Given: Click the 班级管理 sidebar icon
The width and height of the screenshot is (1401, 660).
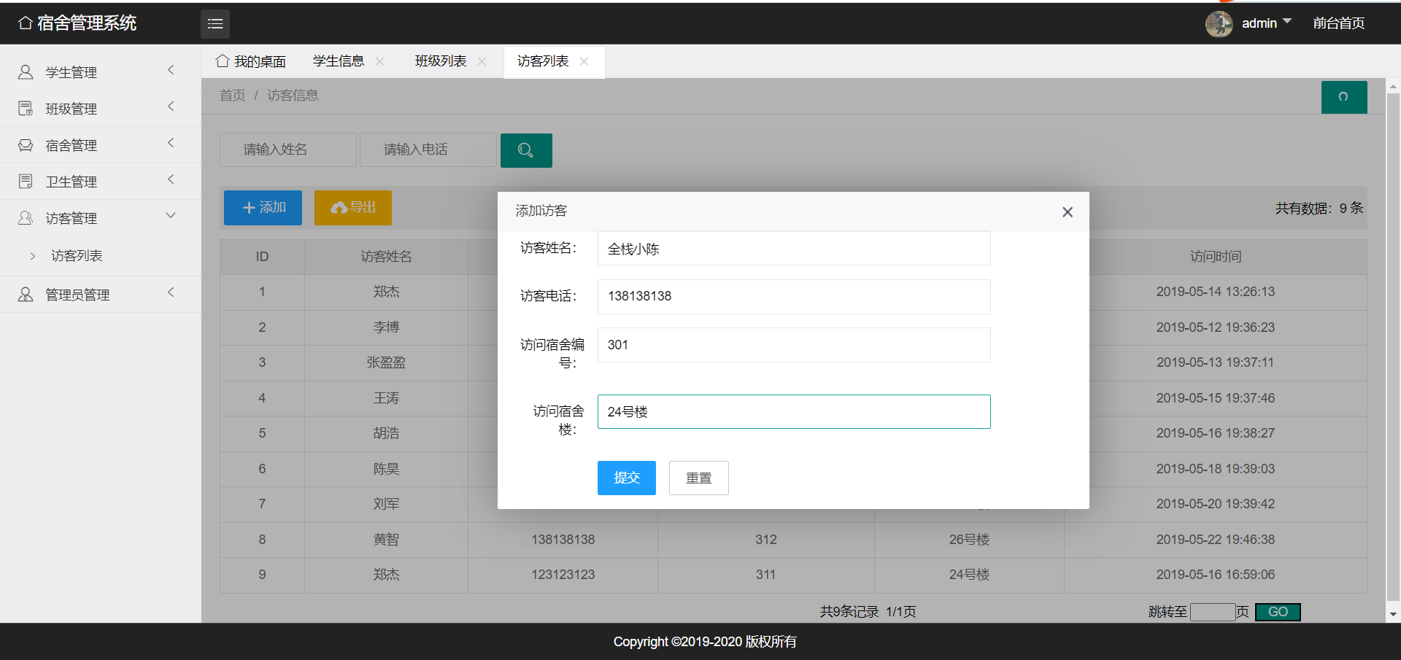Looking at the screenshot, I should [26, 108].
